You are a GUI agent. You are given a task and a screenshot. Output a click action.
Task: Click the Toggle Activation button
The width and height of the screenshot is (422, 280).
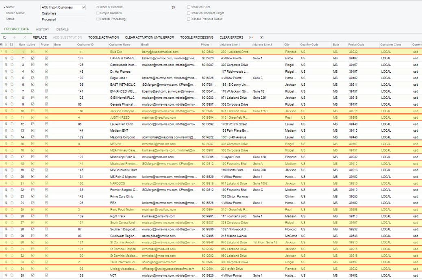(x=104, y=37)
